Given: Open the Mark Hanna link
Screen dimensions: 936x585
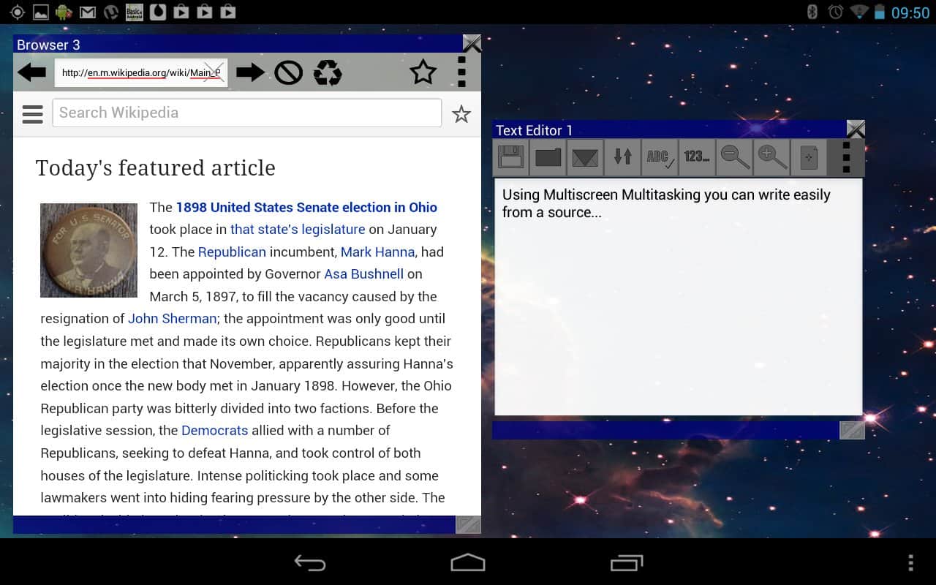Looking at the screenshot, I should [377, 252].
